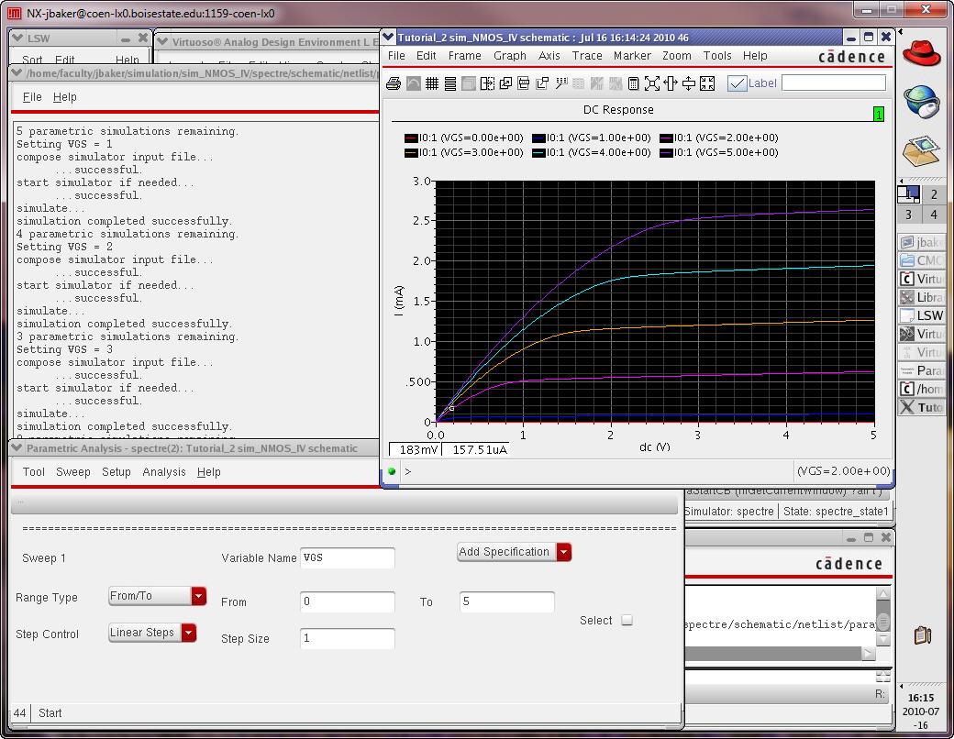Switch to workspace 2 in pager

tap(934, 194)
